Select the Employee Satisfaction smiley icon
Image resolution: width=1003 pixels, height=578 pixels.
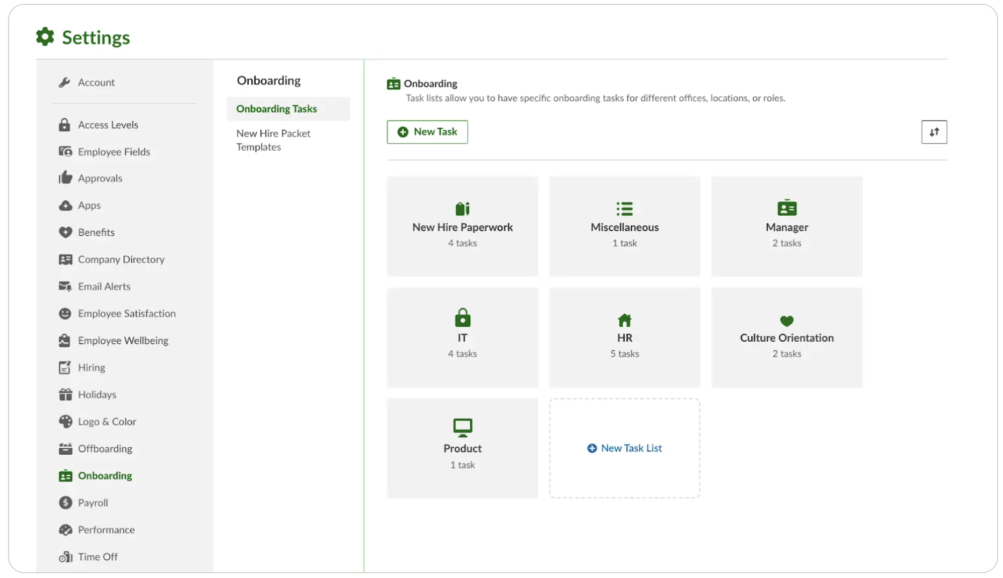tap(65, 313)
